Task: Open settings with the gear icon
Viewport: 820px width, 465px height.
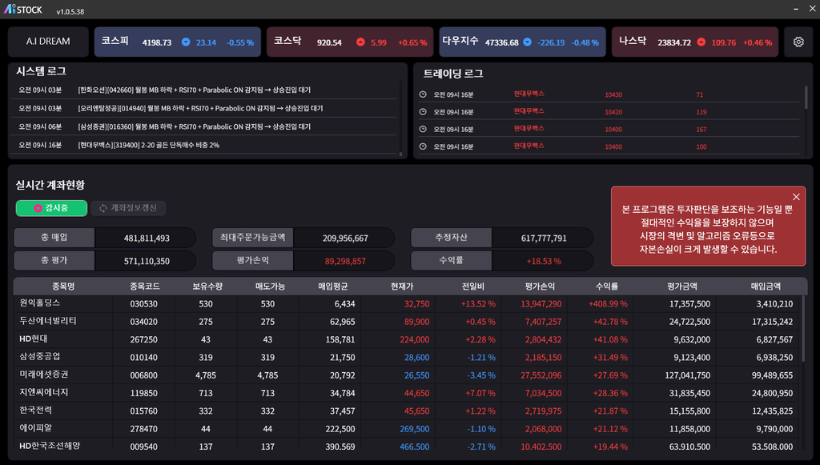Action: [798, 42]
